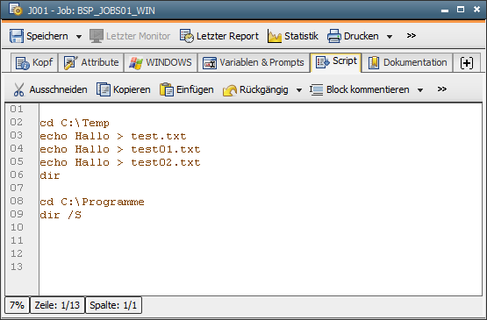Viewport: 487px width, 320px height.
Task: Switch to the Kopf tab
Action: pos(34,63)
